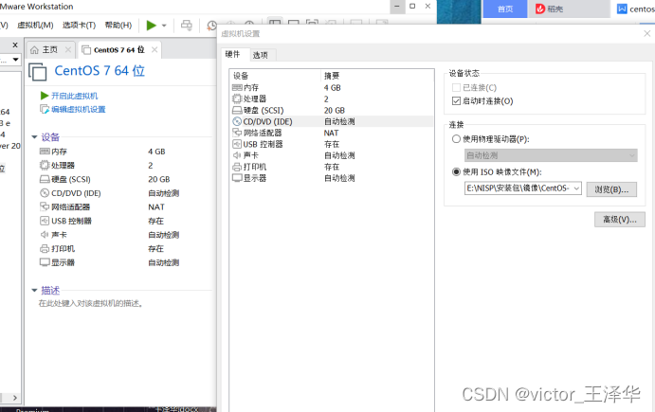Click the 摘要 column header in settings list
The height and width of the screenshot is (412, 655).
377,76
